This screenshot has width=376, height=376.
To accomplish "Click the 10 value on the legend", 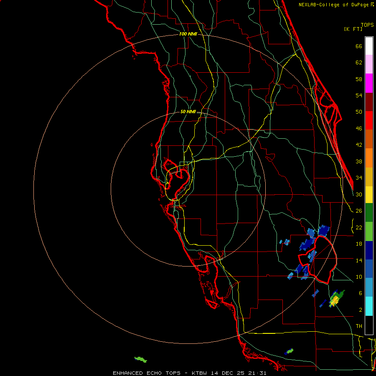I will [x=359, y=277].
